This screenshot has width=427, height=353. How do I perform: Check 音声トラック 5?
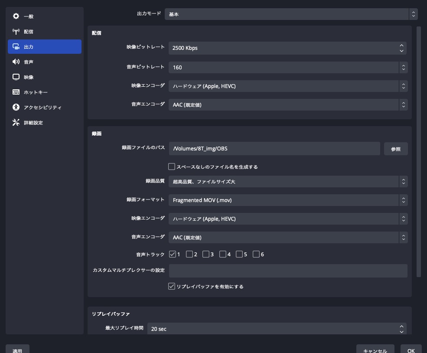click(239, 254)
